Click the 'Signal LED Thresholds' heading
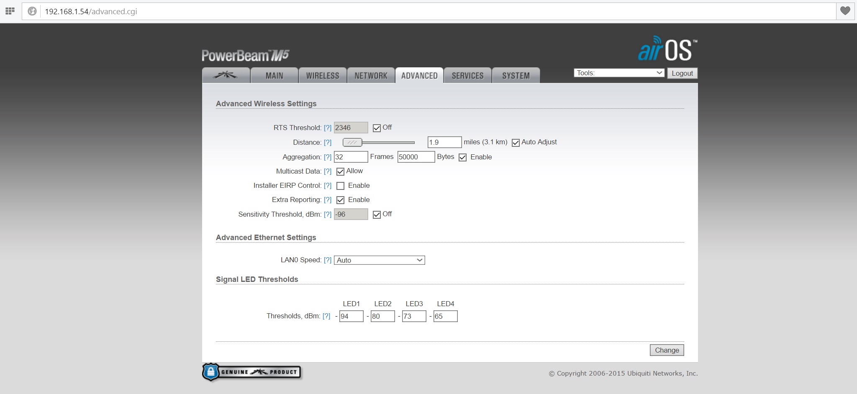This screenshot has height=394, width=857. pyautogui.click(x=257, y=279)
